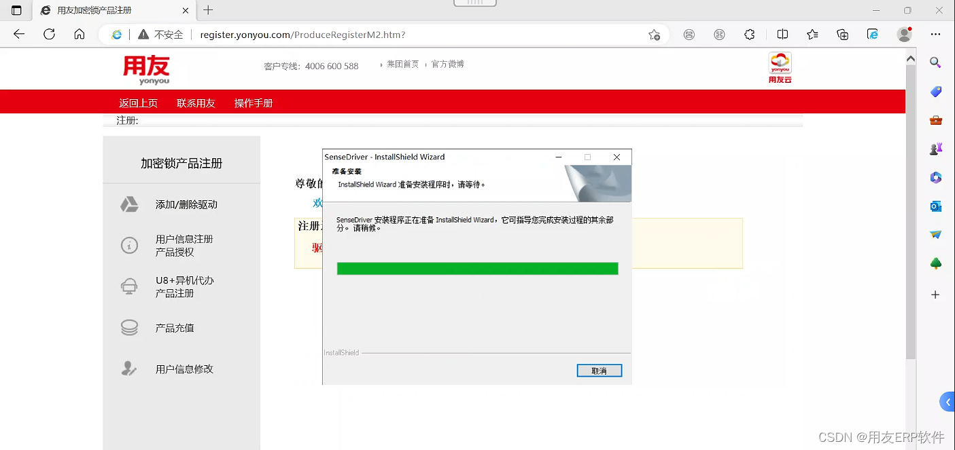Open the 返回上页 menu item
955x450 pixels.
pos(139,103)
